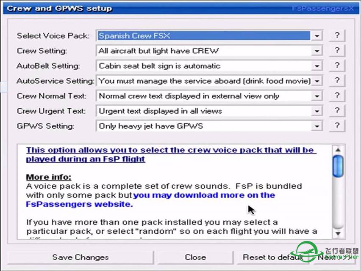Image resolution: width=361 pixels, height=271 pixels.
Task: Show help for AutoService Setting
Action: click(337, 81)
